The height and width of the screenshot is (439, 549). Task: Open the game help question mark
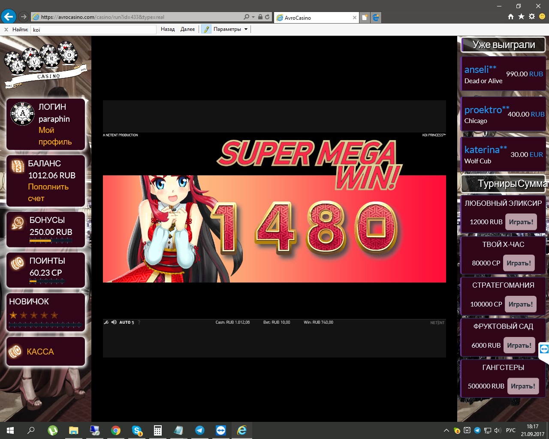(x=139, y=322)
